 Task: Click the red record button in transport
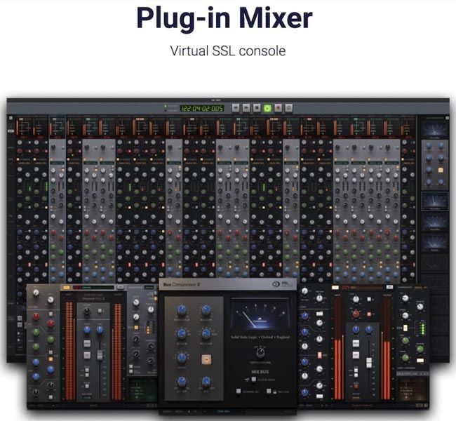[x=279, y=108]
